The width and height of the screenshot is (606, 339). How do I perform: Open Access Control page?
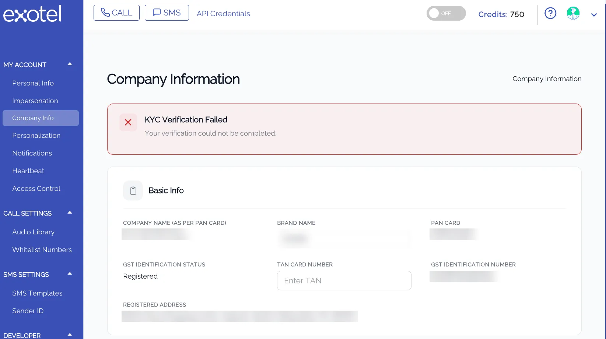(x=36, y=189)
